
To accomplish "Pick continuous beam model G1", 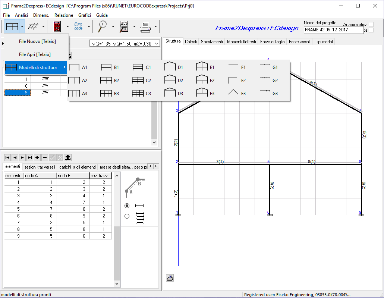I will (x=269, y=67).
